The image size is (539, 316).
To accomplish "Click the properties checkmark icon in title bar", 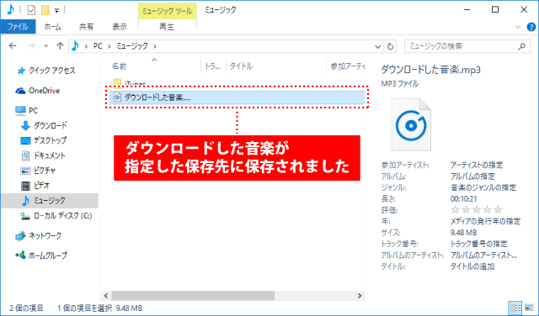I will (x=31, y=10).
